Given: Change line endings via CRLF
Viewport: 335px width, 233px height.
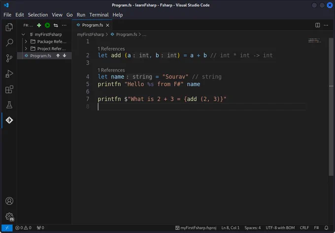Looking at the screenshot, I should click(304, 228).
